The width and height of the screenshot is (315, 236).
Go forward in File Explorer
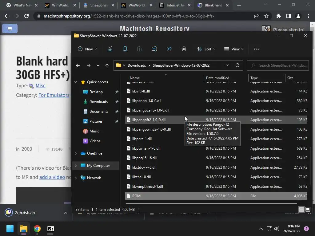click(x=88, y=65)
